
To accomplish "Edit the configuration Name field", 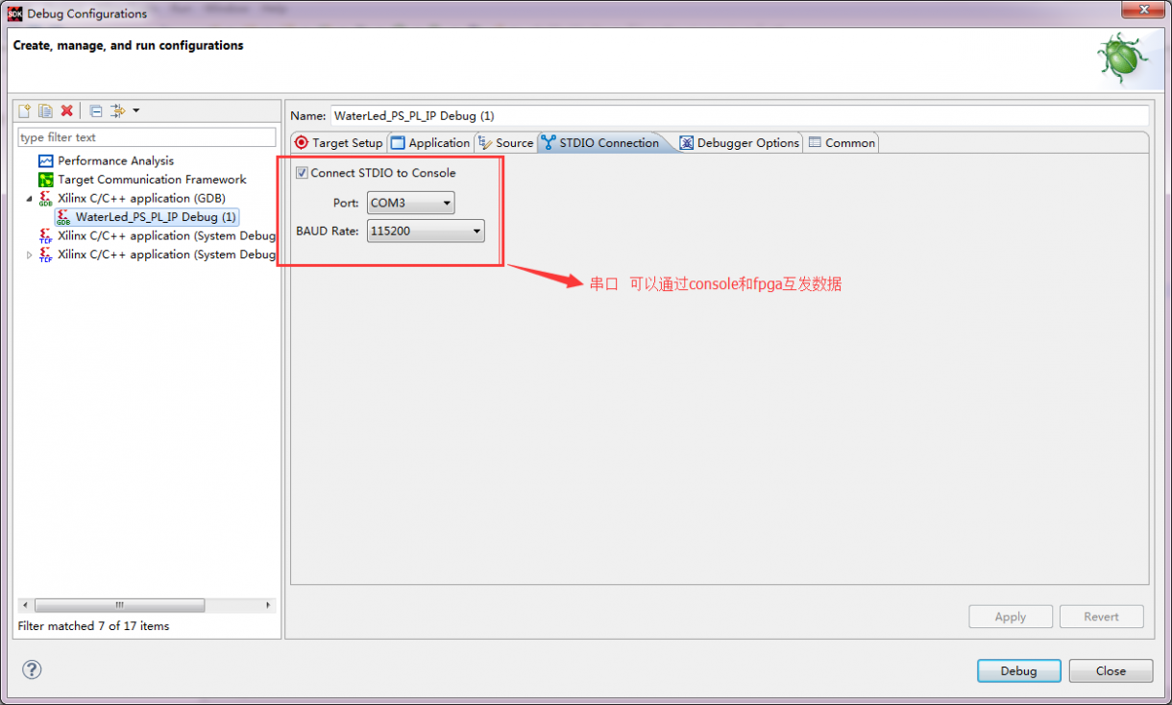I will coord(739,115).
